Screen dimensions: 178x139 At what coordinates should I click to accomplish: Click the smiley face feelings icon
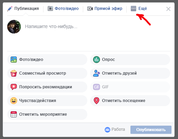[x=14, y=101]
